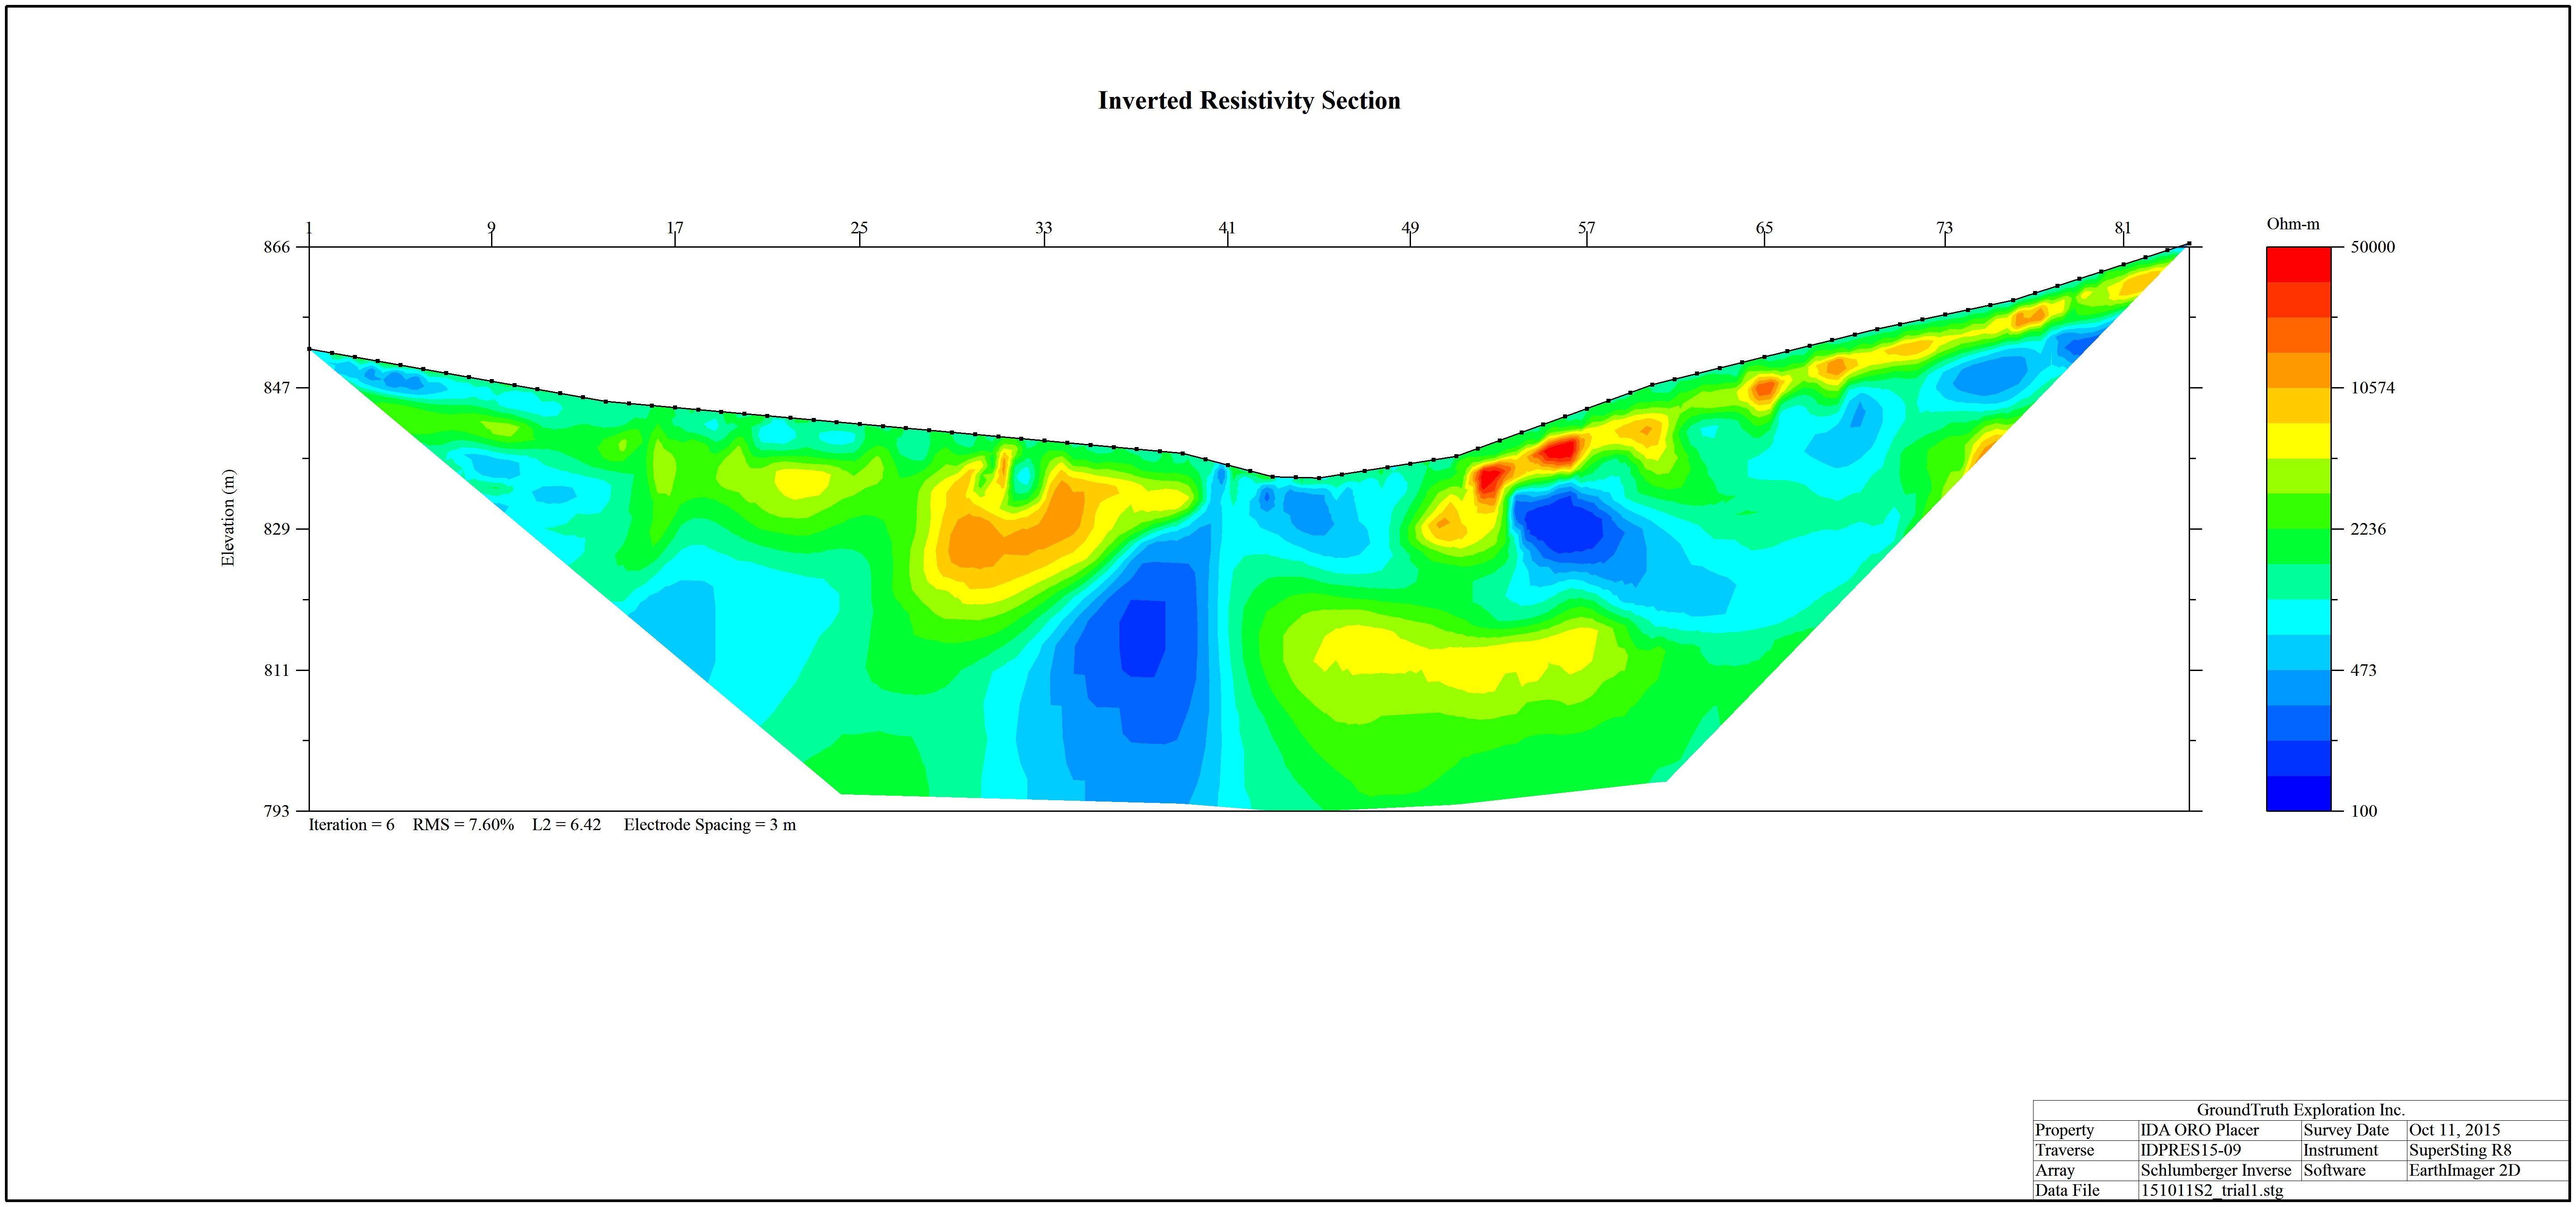This screenshot has width=2576, height=1207.
Task: Click the yellow band in the color scale
Action: coord(2298,441)
